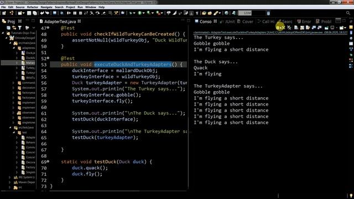This screenshot has width=354, height=199.
Task: Open the Help menu
Action: click(x=102, y=7)
